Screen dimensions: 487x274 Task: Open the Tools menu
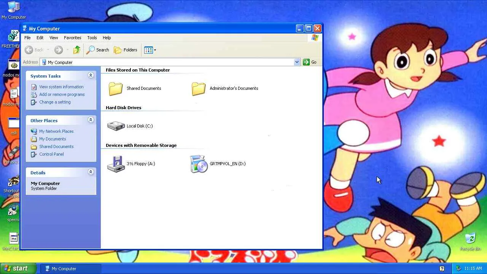pyautogui.click(x=92, y=38)
